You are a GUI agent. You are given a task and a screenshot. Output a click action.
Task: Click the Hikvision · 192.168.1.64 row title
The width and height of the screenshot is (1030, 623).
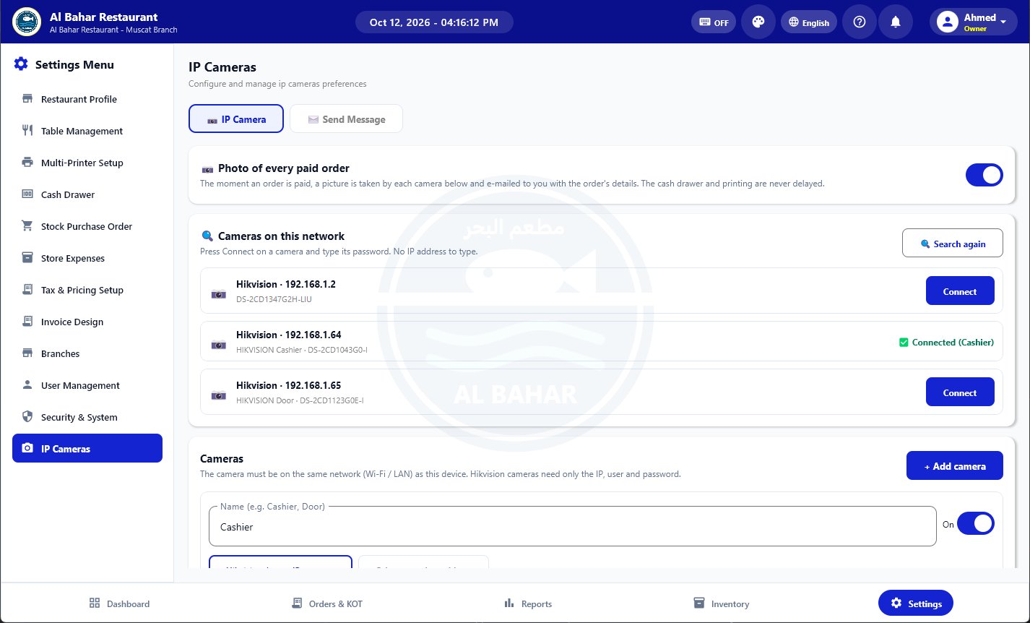pyautogui.click(x=288, y=335)
